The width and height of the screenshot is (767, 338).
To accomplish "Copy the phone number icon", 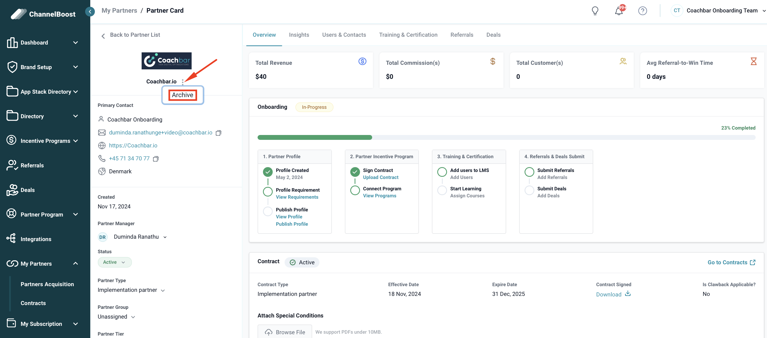I will [156, 158].
